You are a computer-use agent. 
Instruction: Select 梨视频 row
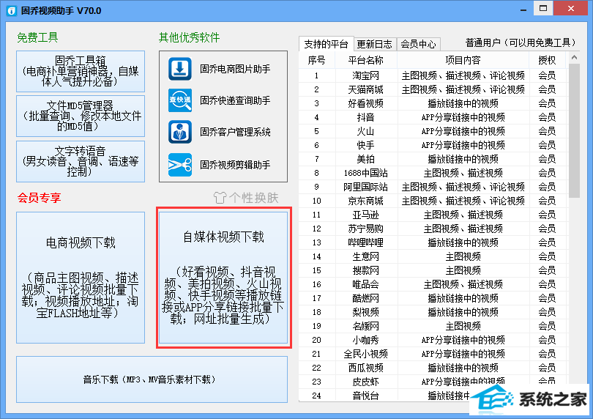(x=433, y=312)
